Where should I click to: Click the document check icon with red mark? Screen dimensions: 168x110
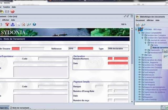24,24
